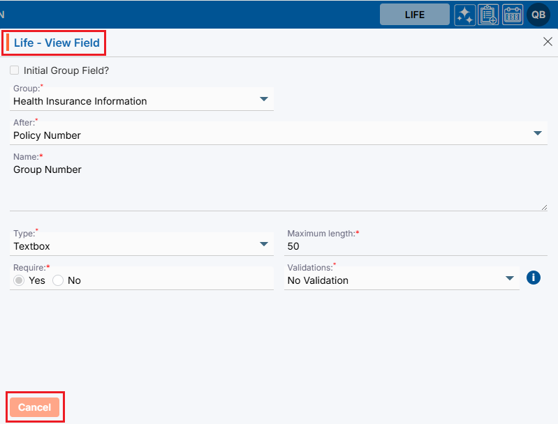Image resolution: width=558 pixels, height=424 pixels.
Task: Click the LIFE button in top bar
Action: pos(414,15)
